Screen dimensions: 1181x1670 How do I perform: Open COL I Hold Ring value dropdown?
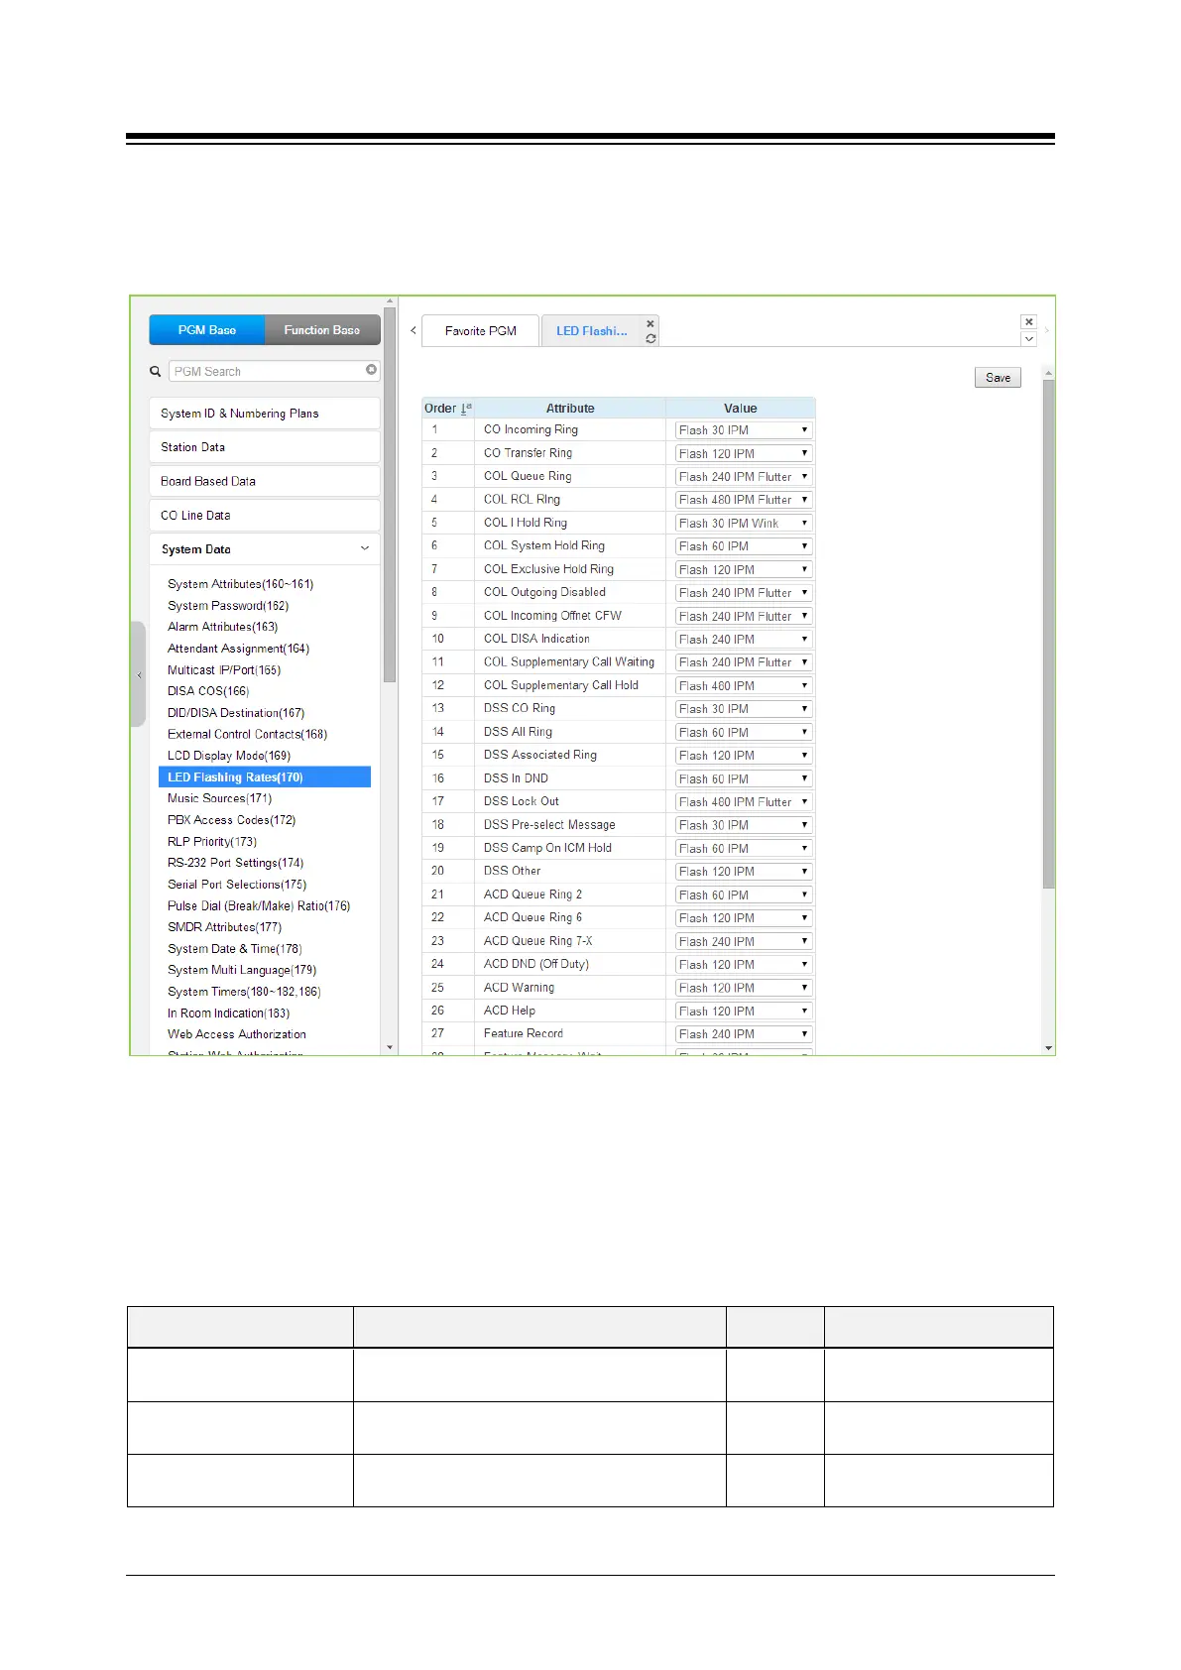coord(744,524)
